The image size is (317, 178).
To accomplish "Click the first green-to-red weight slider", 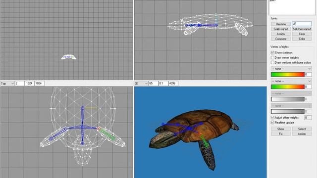I will click(x=287, y=75).
